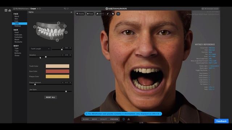Screen dimensions: 232x130
Task: Click the far-left control marker on teeth diagram
Action: coord(35,27)
